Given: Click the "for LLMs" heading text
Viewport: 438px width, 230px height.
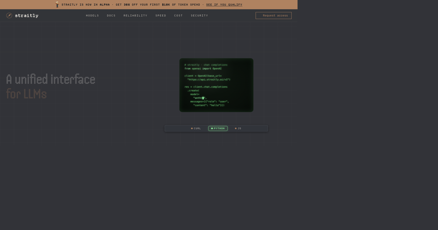Looking at the screenshot, I should point(26,94).
